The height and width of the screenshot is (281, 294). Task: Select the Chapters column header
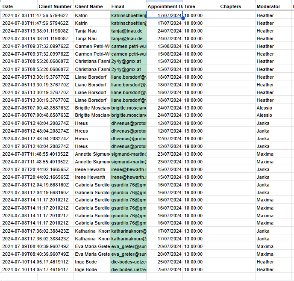tap(237, 6)
